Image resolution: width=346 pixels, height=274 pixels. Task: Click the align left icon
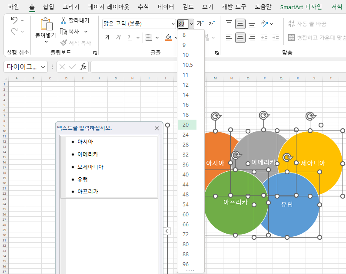(229, 38)
